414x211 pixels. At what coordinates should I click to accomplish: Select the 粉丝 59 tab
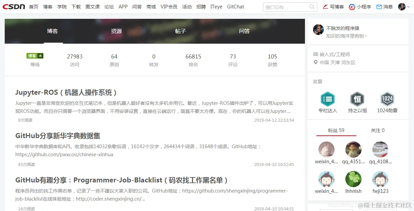tap(336, 130)
